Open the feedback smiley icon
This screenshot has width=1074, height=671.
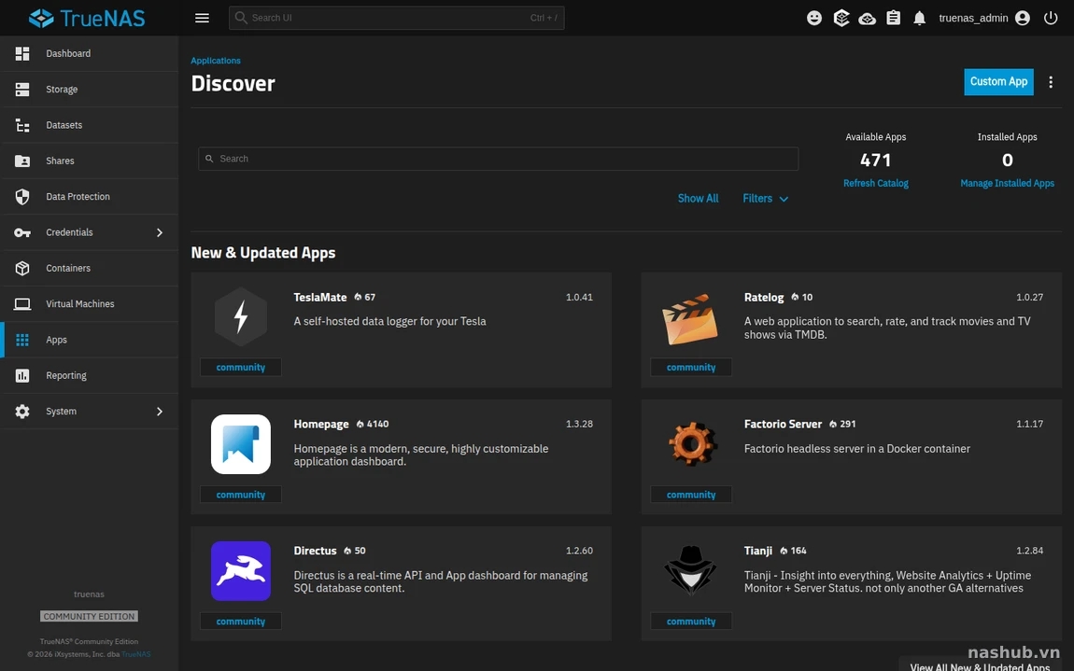814,18
